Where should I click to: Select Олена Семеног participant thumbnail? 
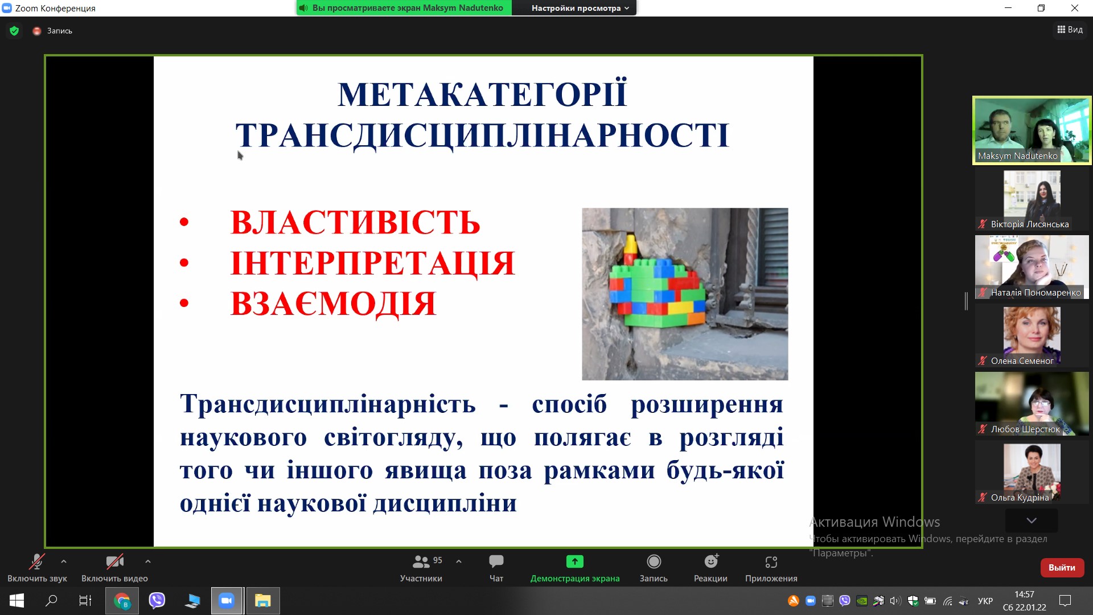point(1032,335)
